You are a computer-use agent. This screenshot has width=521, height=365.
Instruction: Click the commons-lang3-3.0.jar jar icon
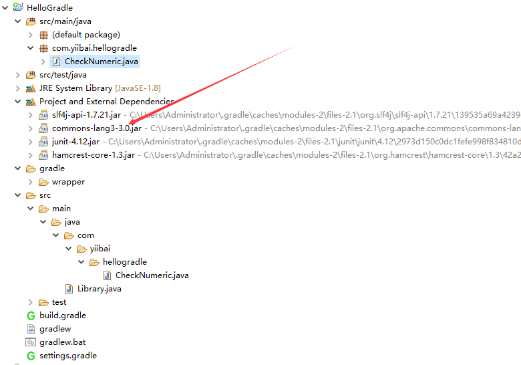[43, 128]
